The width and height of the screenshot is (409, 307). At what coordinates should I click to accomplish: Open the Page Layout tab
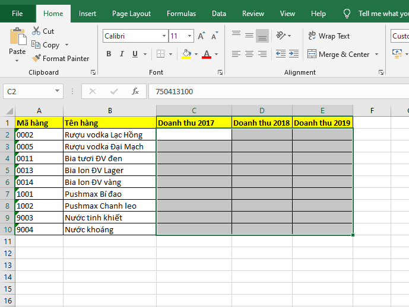coord(131,14)
